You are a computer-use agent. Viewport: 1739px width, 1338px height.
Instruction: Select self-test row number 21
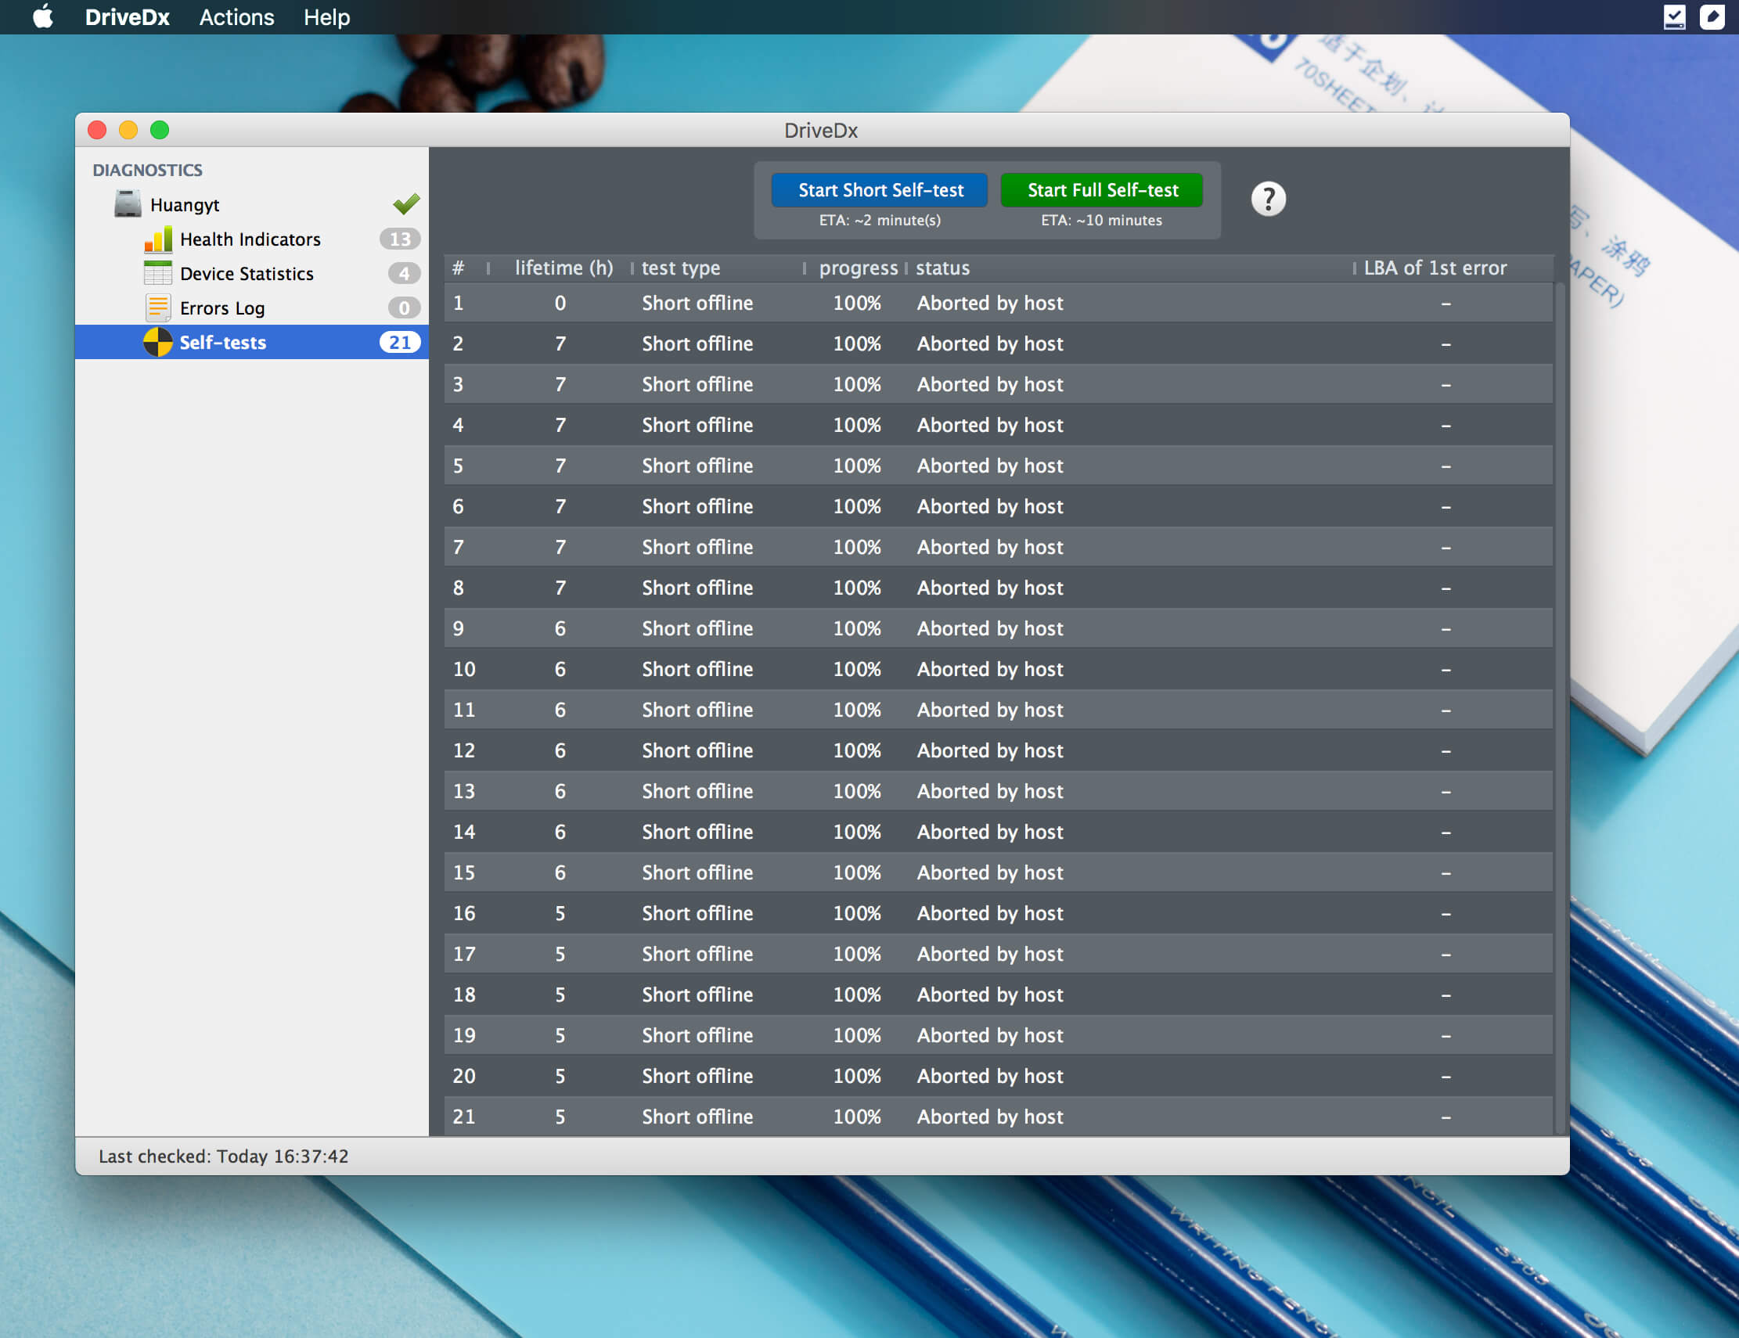pyautogui.click(x=999, y=1116)
